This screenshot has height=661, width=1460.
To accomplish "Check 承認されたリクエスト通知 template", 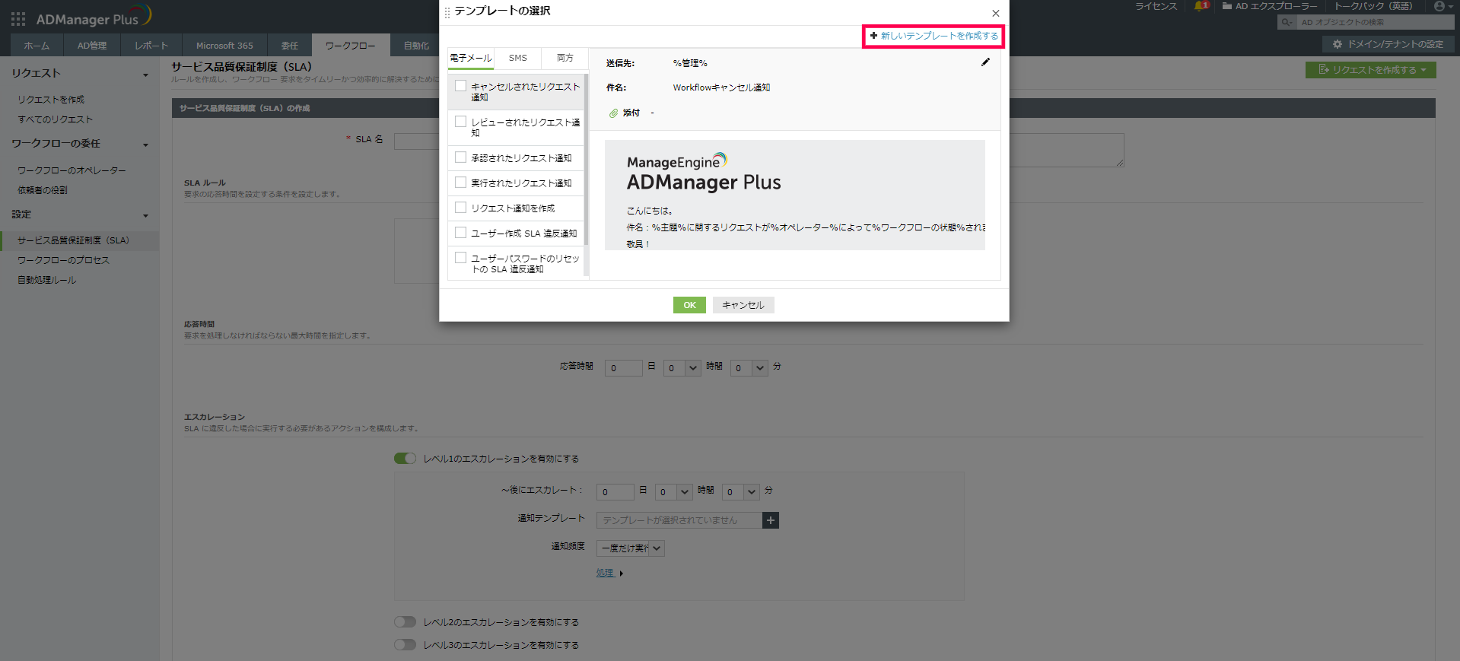I will (461, 157).
